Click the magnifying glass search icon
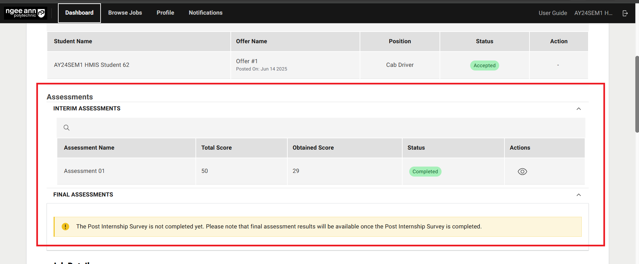 (x=67, y=128)
